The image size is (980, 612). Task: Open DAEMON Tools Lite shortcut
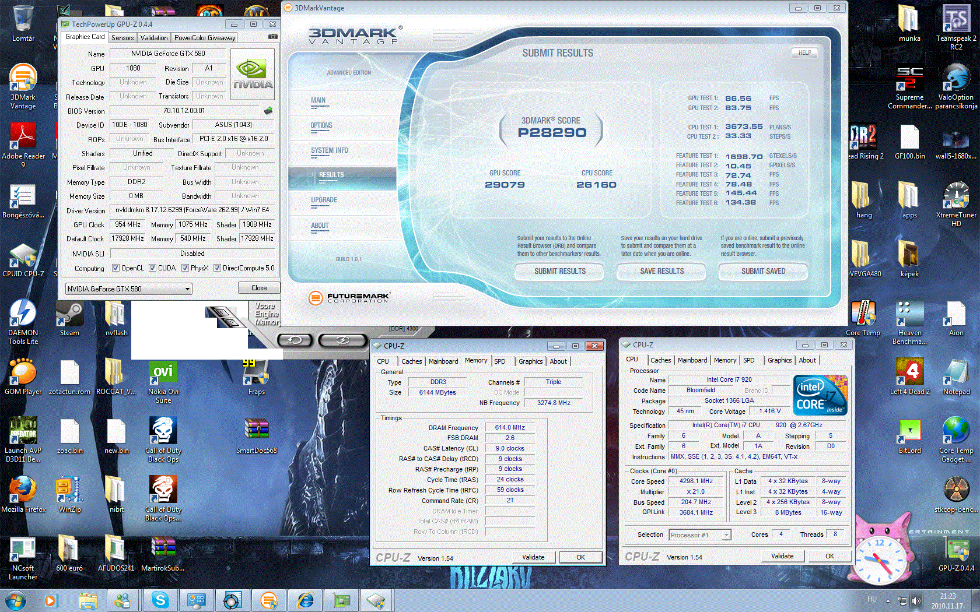(23, 322)
